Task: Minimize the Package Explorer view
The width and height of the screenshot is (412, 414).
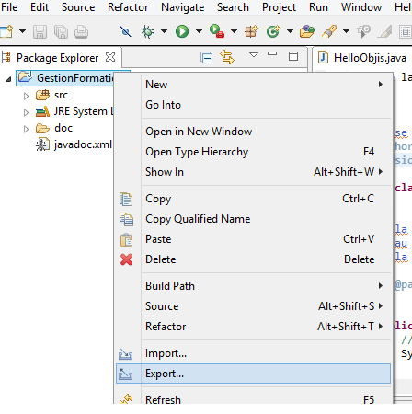Action: (x=272, y=53)
